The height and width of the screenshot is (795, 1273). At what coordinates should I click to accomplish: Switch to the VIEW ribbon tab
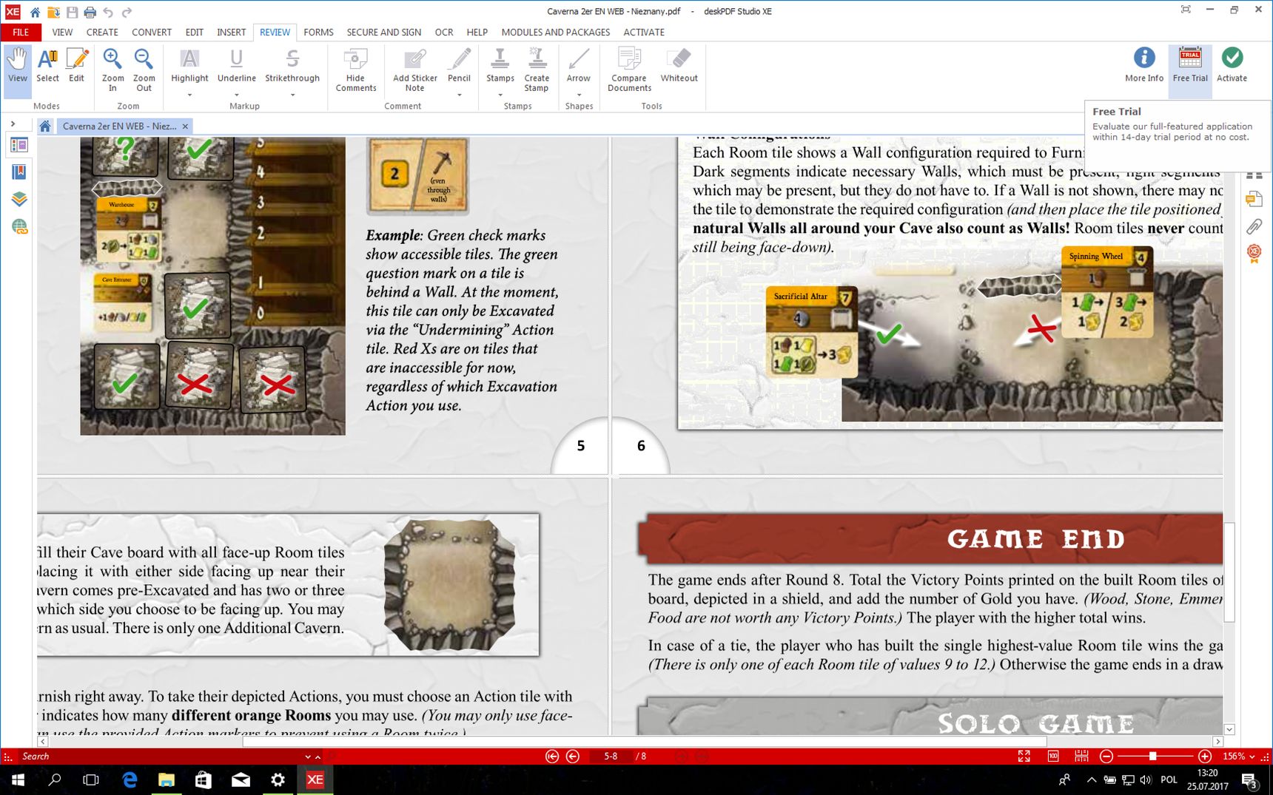(62, 32)
